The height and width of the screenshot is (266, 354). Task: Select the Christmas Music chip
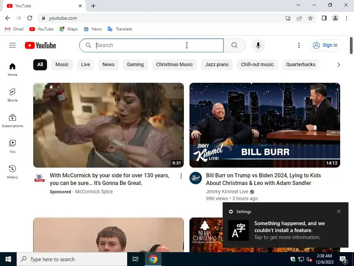[174, 65]
